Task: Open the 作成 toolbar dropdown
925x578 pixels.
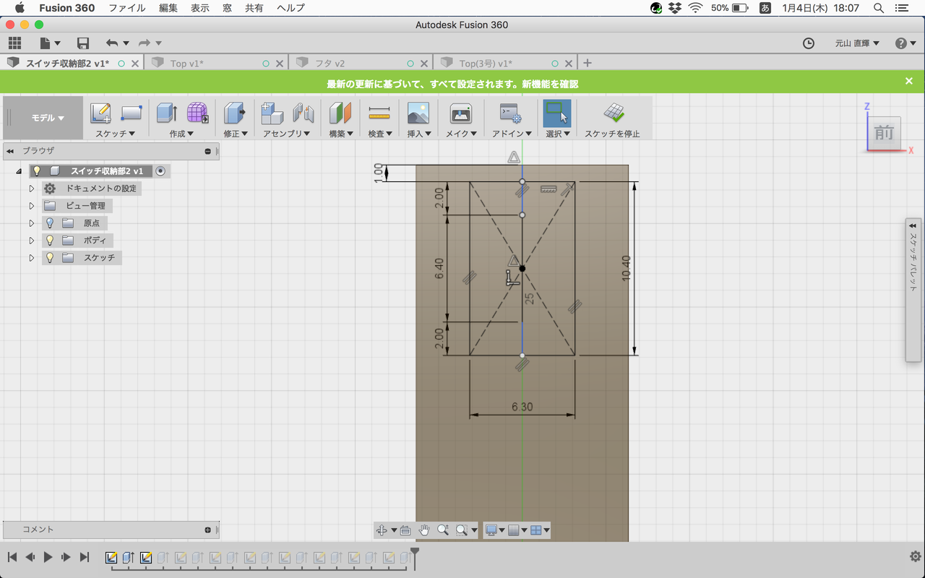Action: tap(181, 134)
